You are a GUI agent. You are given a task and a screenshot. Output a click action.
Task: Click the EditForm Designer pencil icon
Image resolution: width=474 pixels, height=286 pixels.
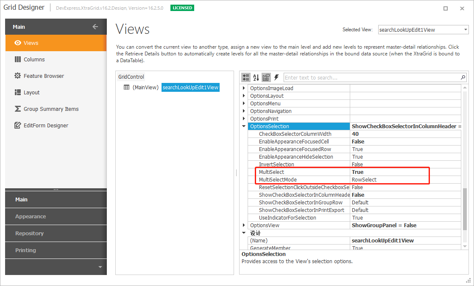(x=18, y=125)
